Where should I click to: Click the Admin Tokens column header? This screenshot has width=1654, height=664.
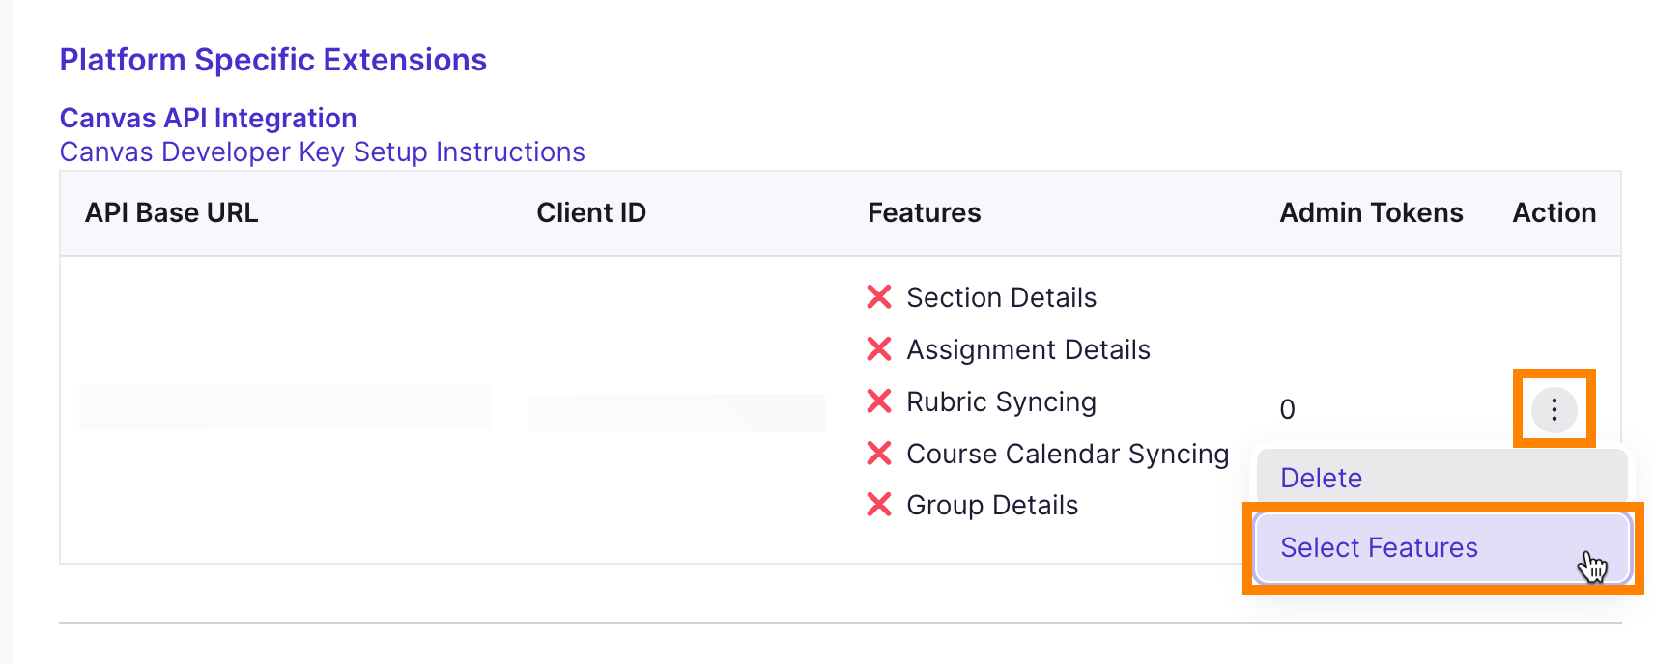[1371, 212]
